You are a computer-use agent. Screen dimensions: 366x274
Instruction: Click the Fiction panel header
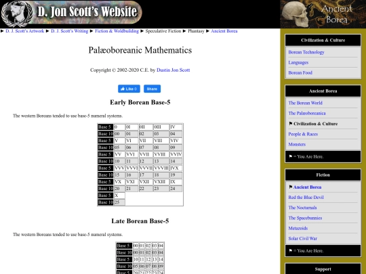pos(323,175)
